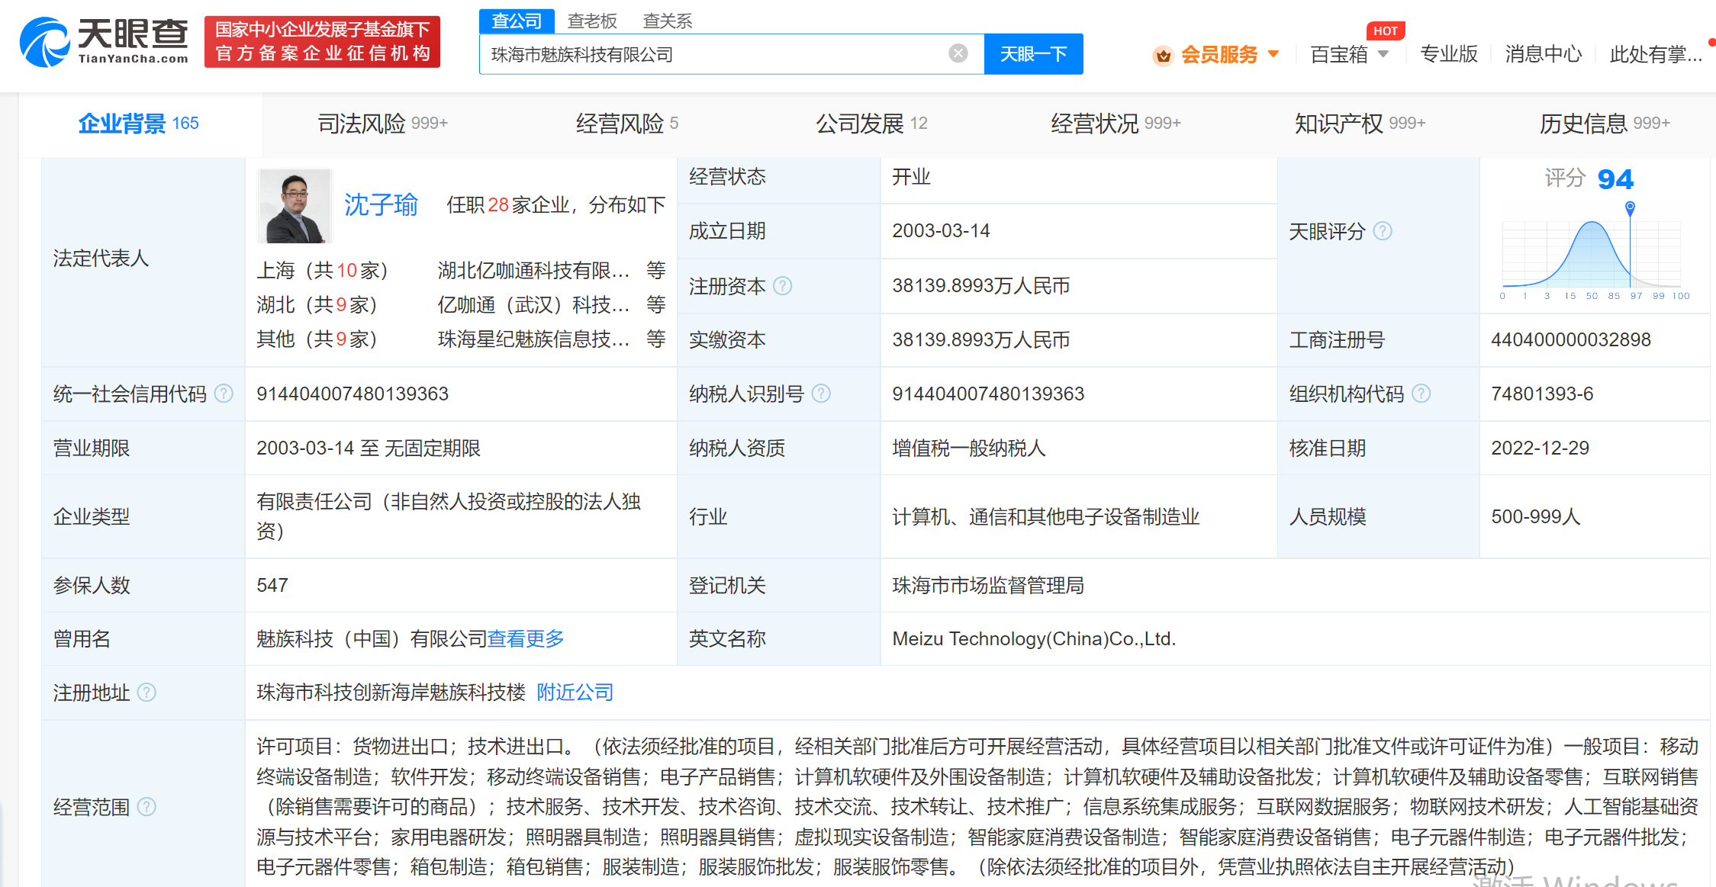Open the 经营风险 tab
Screen dimensions: 1716x887
tap(627, 124)
